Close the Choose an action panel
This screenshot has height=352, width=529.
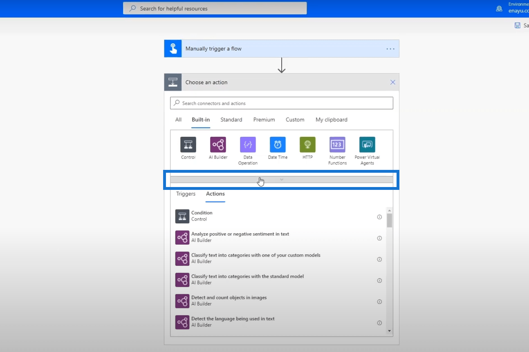tap(393, 82)
